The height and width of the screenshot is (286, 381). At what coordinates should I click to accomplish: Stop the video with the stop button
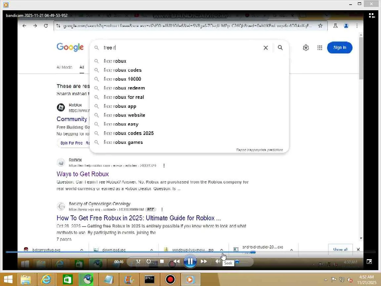coord(162,262)
